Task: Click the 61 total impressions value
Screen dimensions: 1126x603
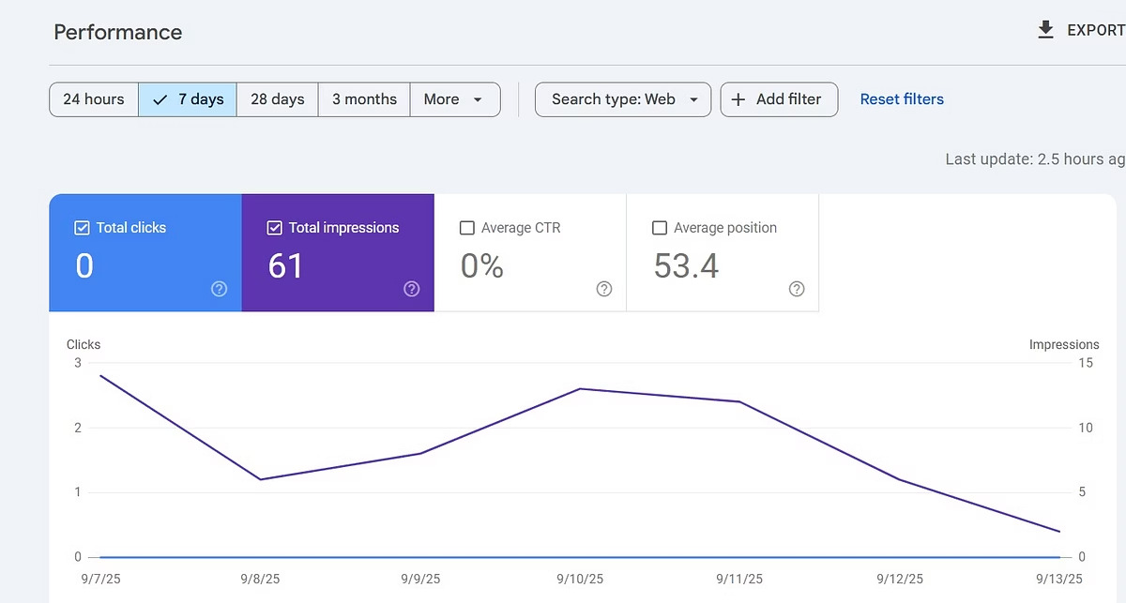Action: [285, 266]
